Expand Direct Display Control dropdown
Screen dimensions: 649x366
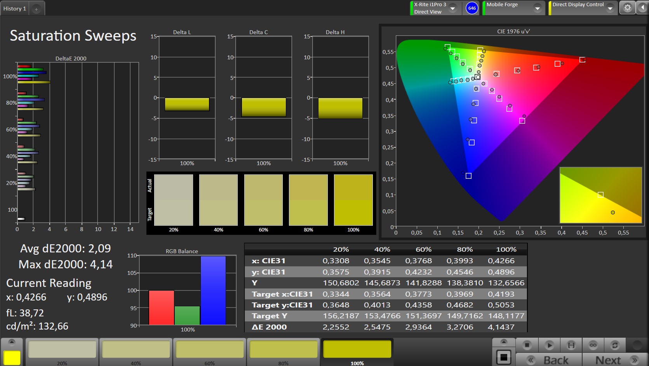(610, 8)
